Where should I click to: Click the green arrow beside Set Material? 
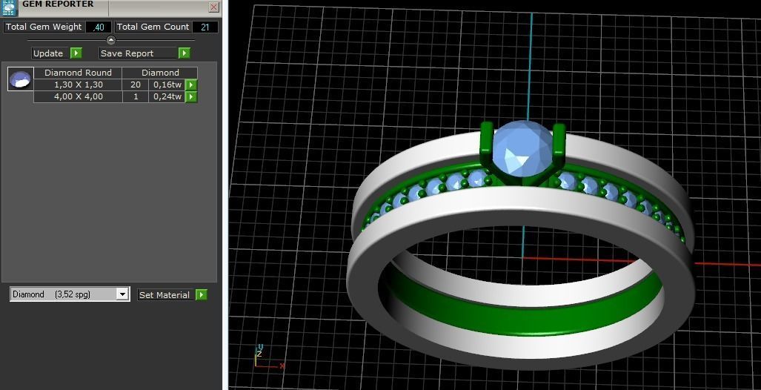click(202, 295)
